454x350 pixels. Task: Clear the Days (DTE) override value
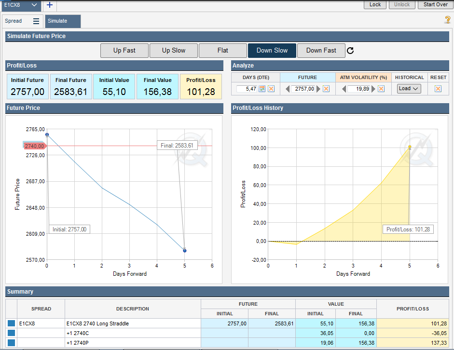click(x=271, y=89)
